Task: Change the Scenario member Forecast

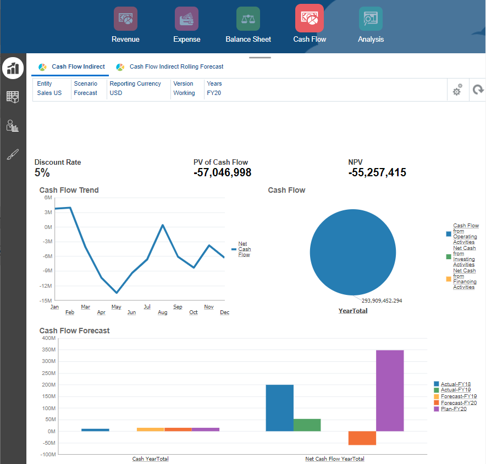Action: (x=85, y=93)
